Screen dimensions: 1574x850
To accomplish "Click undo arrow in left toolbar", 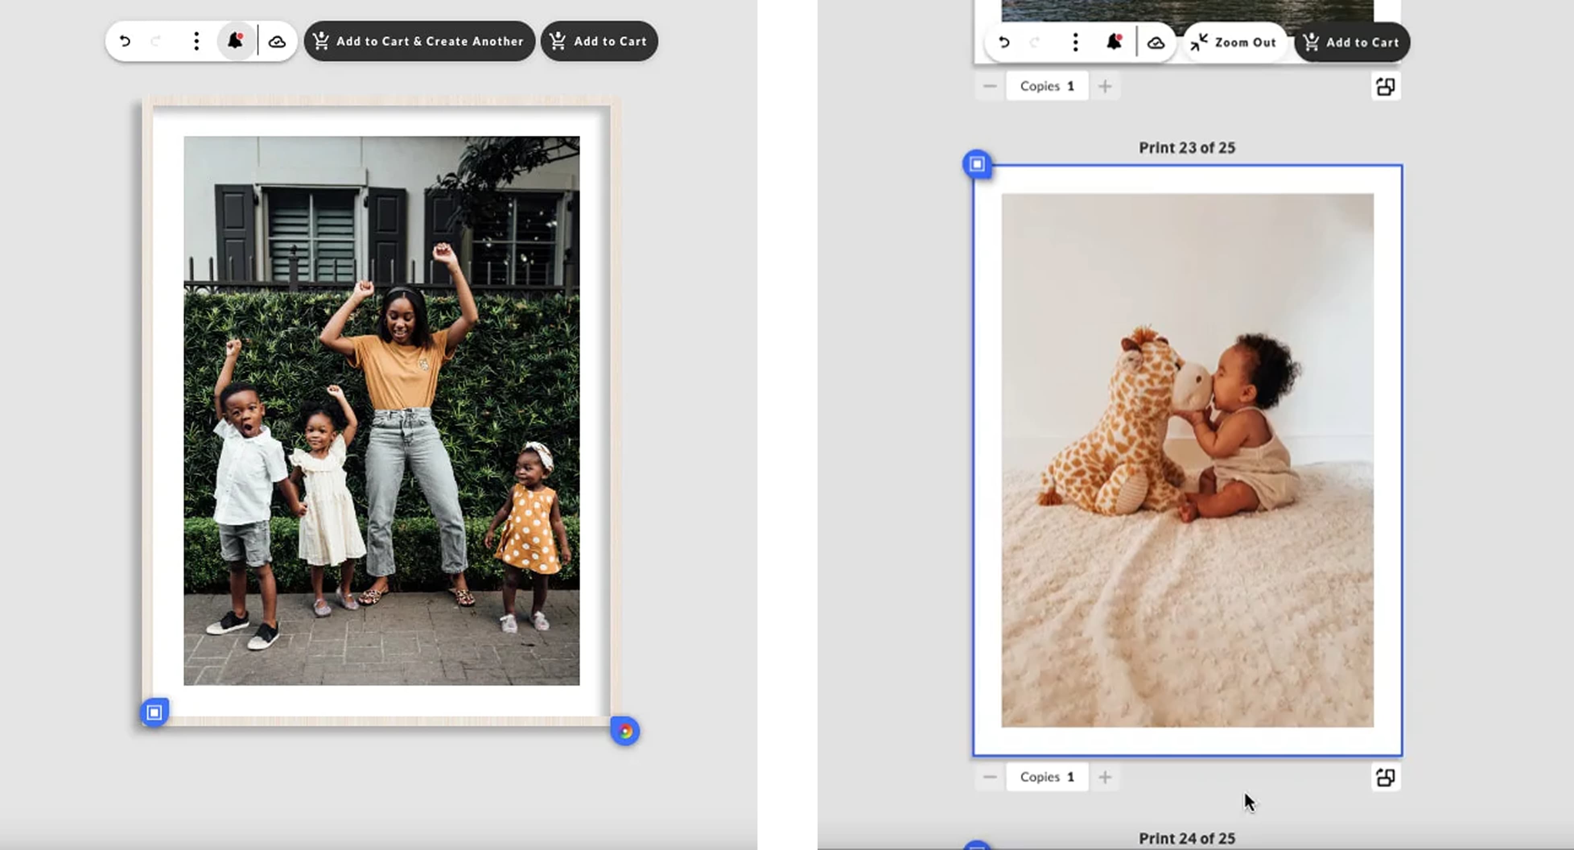I will coord(125,41).
